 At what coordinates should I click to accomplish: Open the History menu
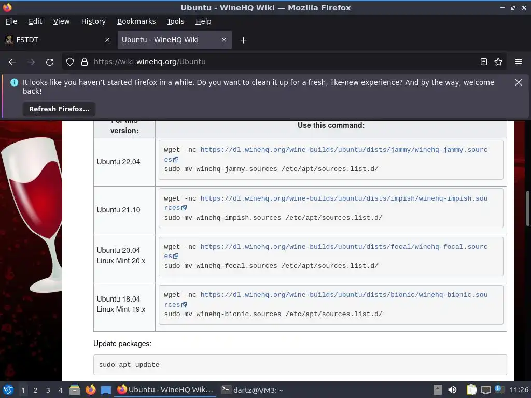click(93, 21)
